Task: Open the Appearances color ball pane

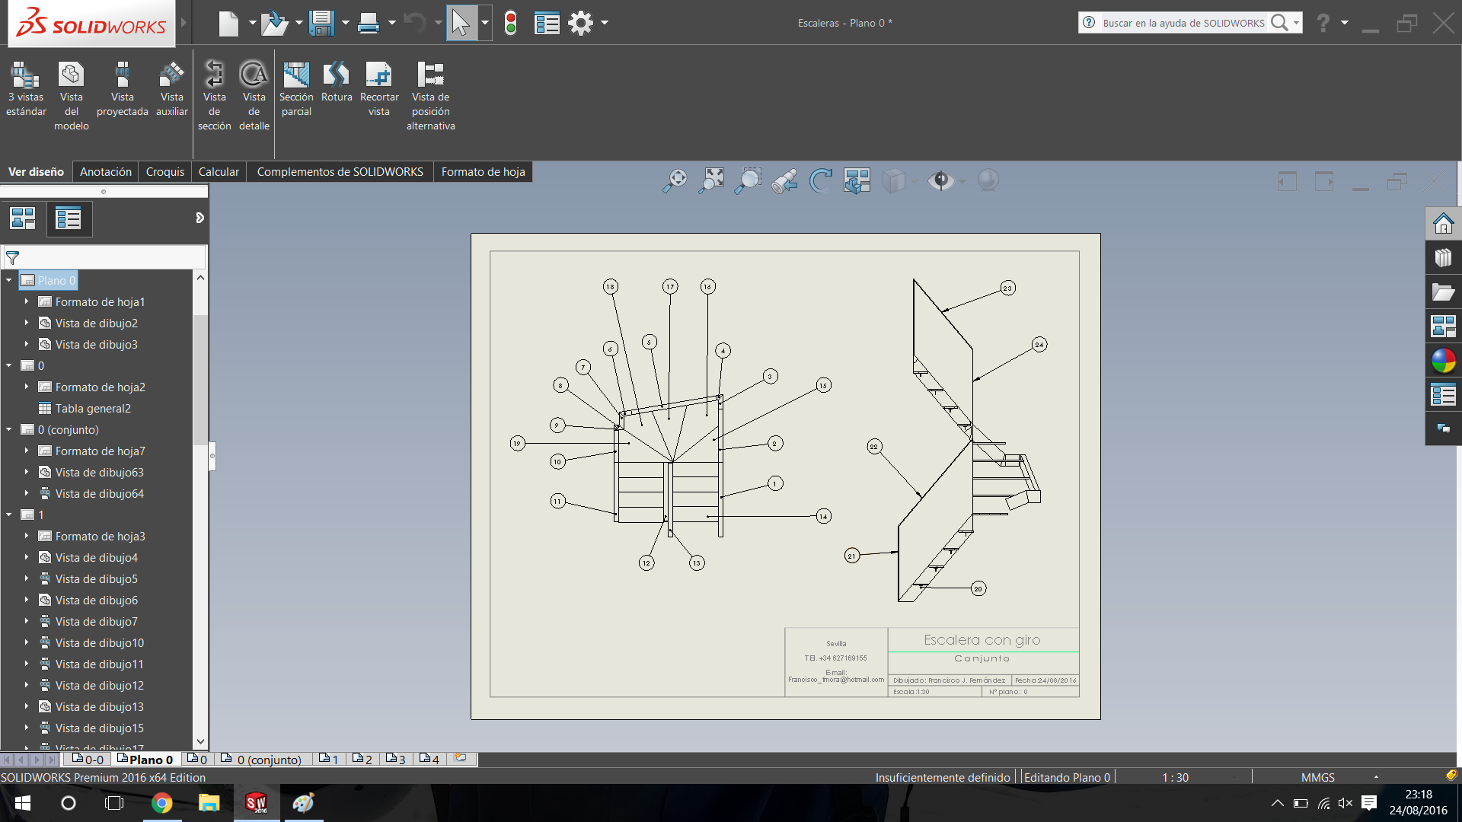Action: (1443, 360)
